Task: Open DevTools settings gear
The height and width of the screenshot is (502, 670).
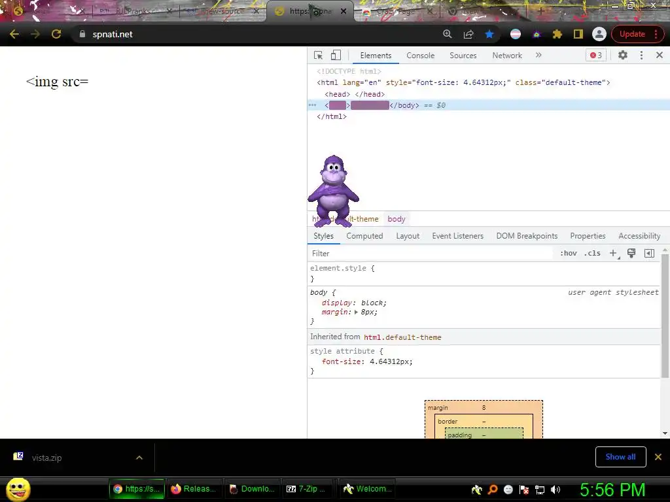Action: pyautogui.click(x=623, y=55)
